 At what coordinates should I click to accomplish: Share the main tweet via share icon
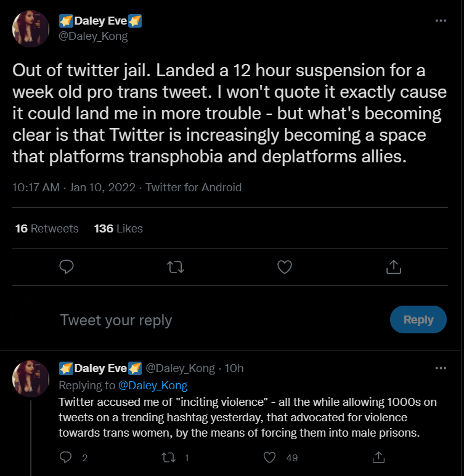[x=394, y=267]
